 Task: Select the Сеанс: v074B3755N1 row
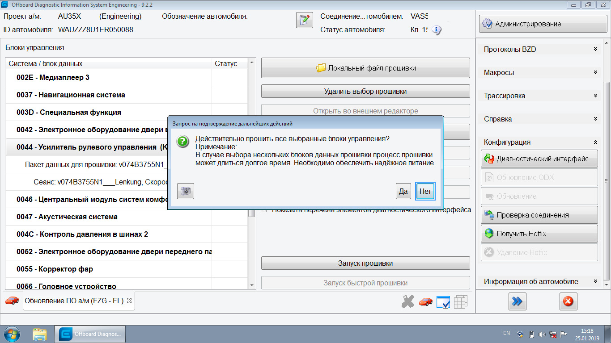click(87, 182)
